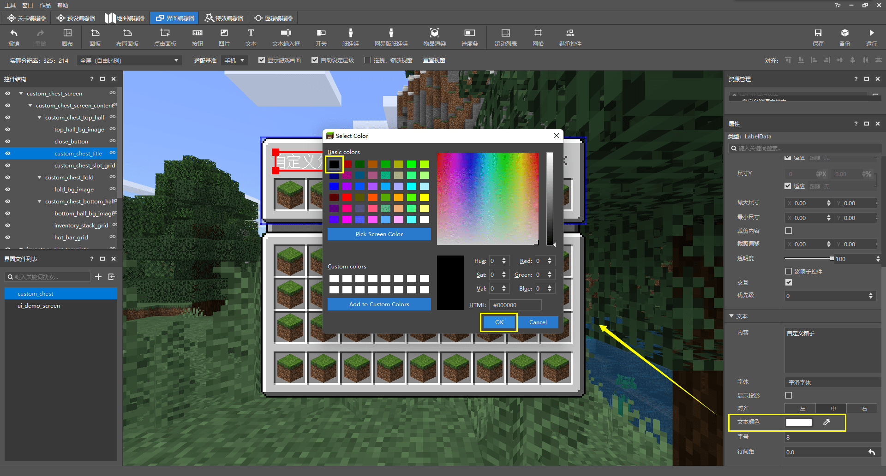The image size is (886, 476).
Task: Reset 行间距 line spacing with revert arrow
Action: 871,452
